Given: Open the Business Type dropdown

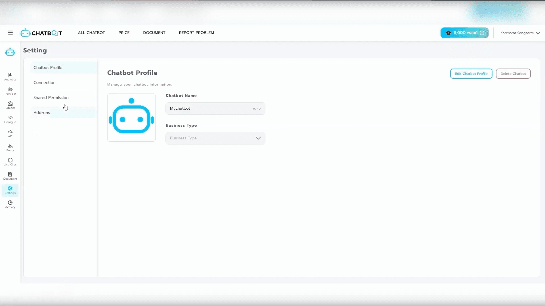Looking at the screenshot, I should pos(215,138).
